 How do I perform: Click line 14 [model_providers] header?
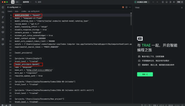pyautogui.click(x=23, y=53)
